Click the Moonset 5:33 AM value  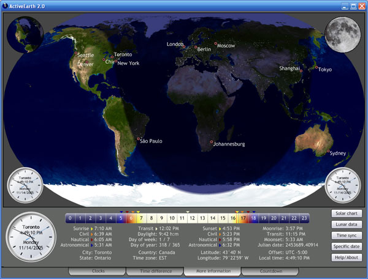(x=294, y=240)
